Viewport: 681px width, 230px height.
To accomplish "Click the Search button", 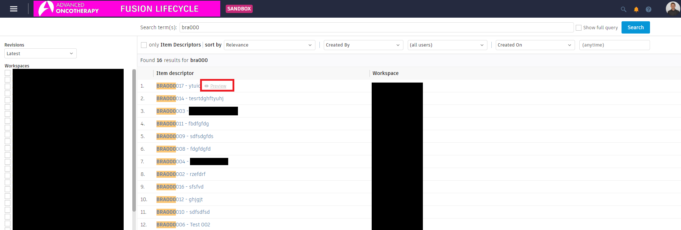I will click(x=635, y=27).
